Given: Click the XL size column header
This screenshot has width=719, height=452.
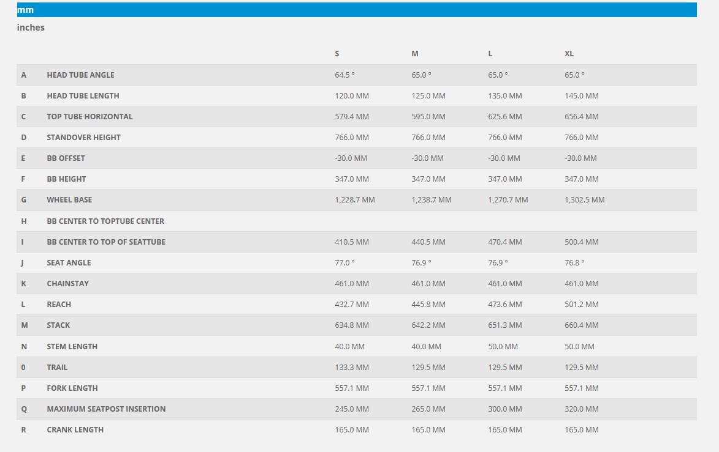Looking at the screenshot, I should (569, 54).
